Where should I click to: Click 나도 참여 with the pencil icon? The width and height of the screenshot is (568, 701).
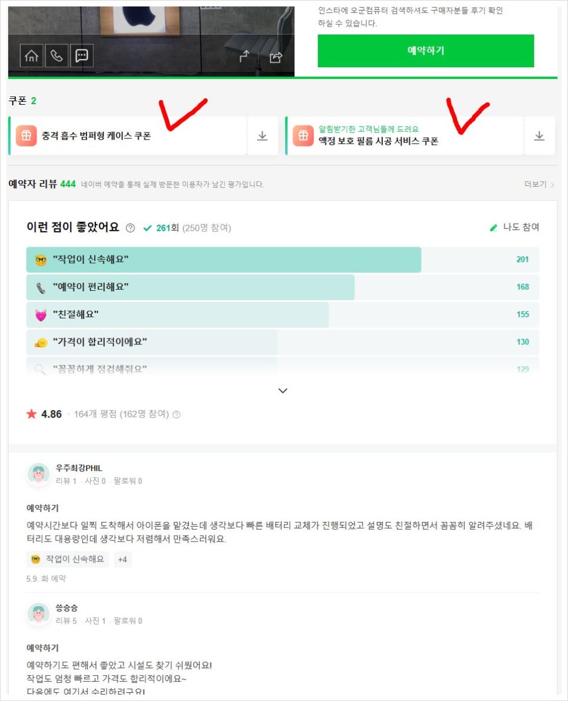[x=514, y=227]
